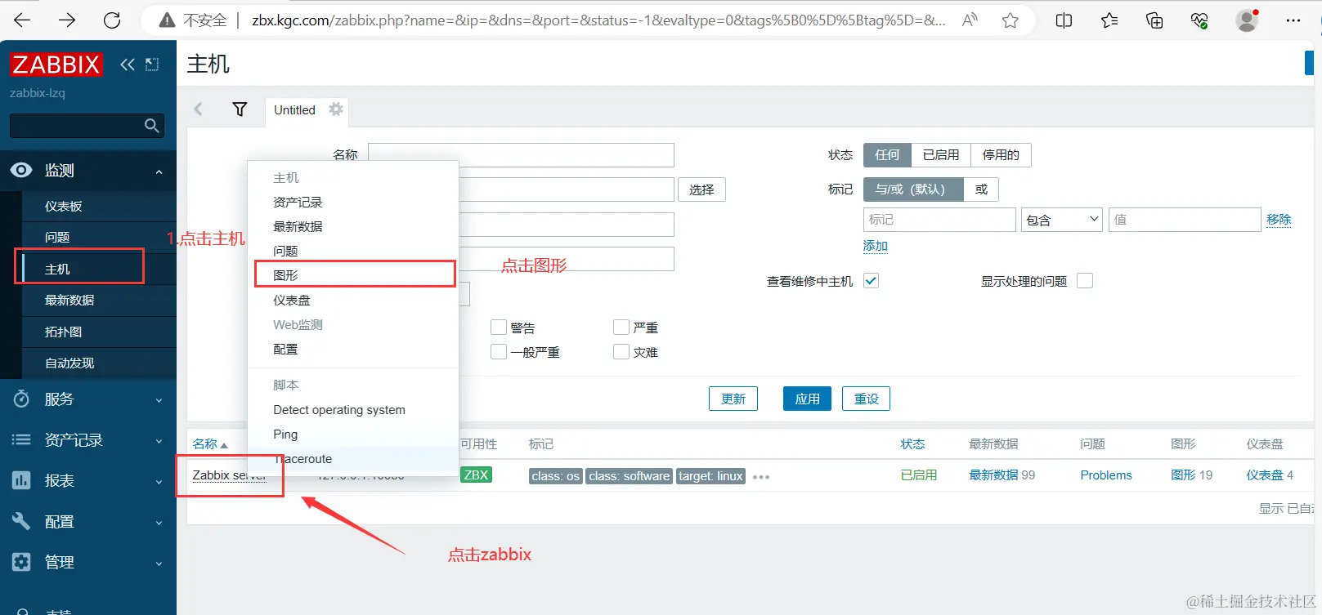
Task: Click the browser back arrow
Action: 22,20
